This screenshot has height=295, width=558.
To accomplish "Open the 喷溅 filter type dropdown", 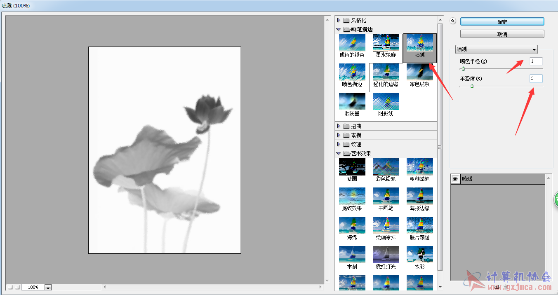I will [496, 49].
